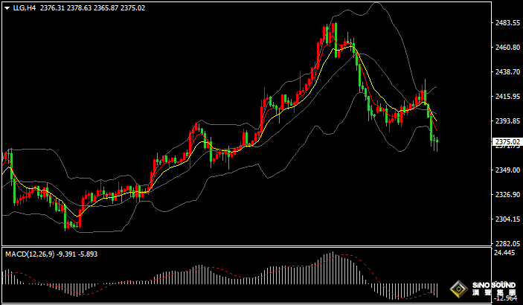Click the 2415.95 price axis label
Screen dimensions: 523x305
(507, 97)
